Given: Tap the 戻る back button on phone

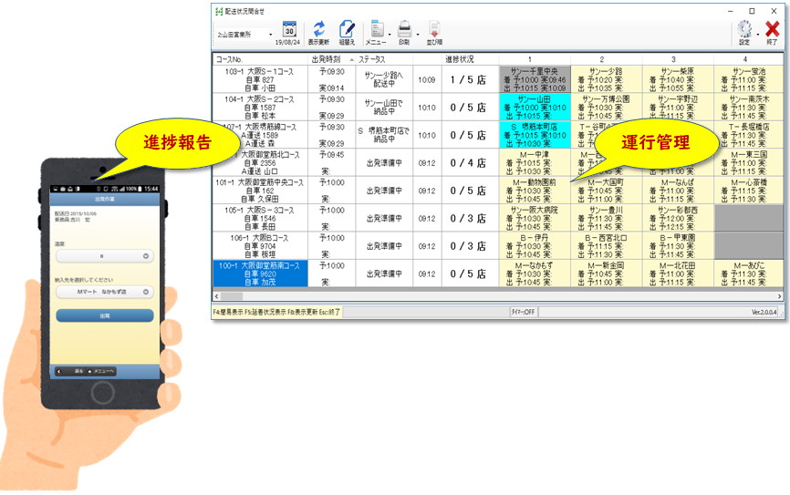Looking at the screenshot, I should 75,372.
